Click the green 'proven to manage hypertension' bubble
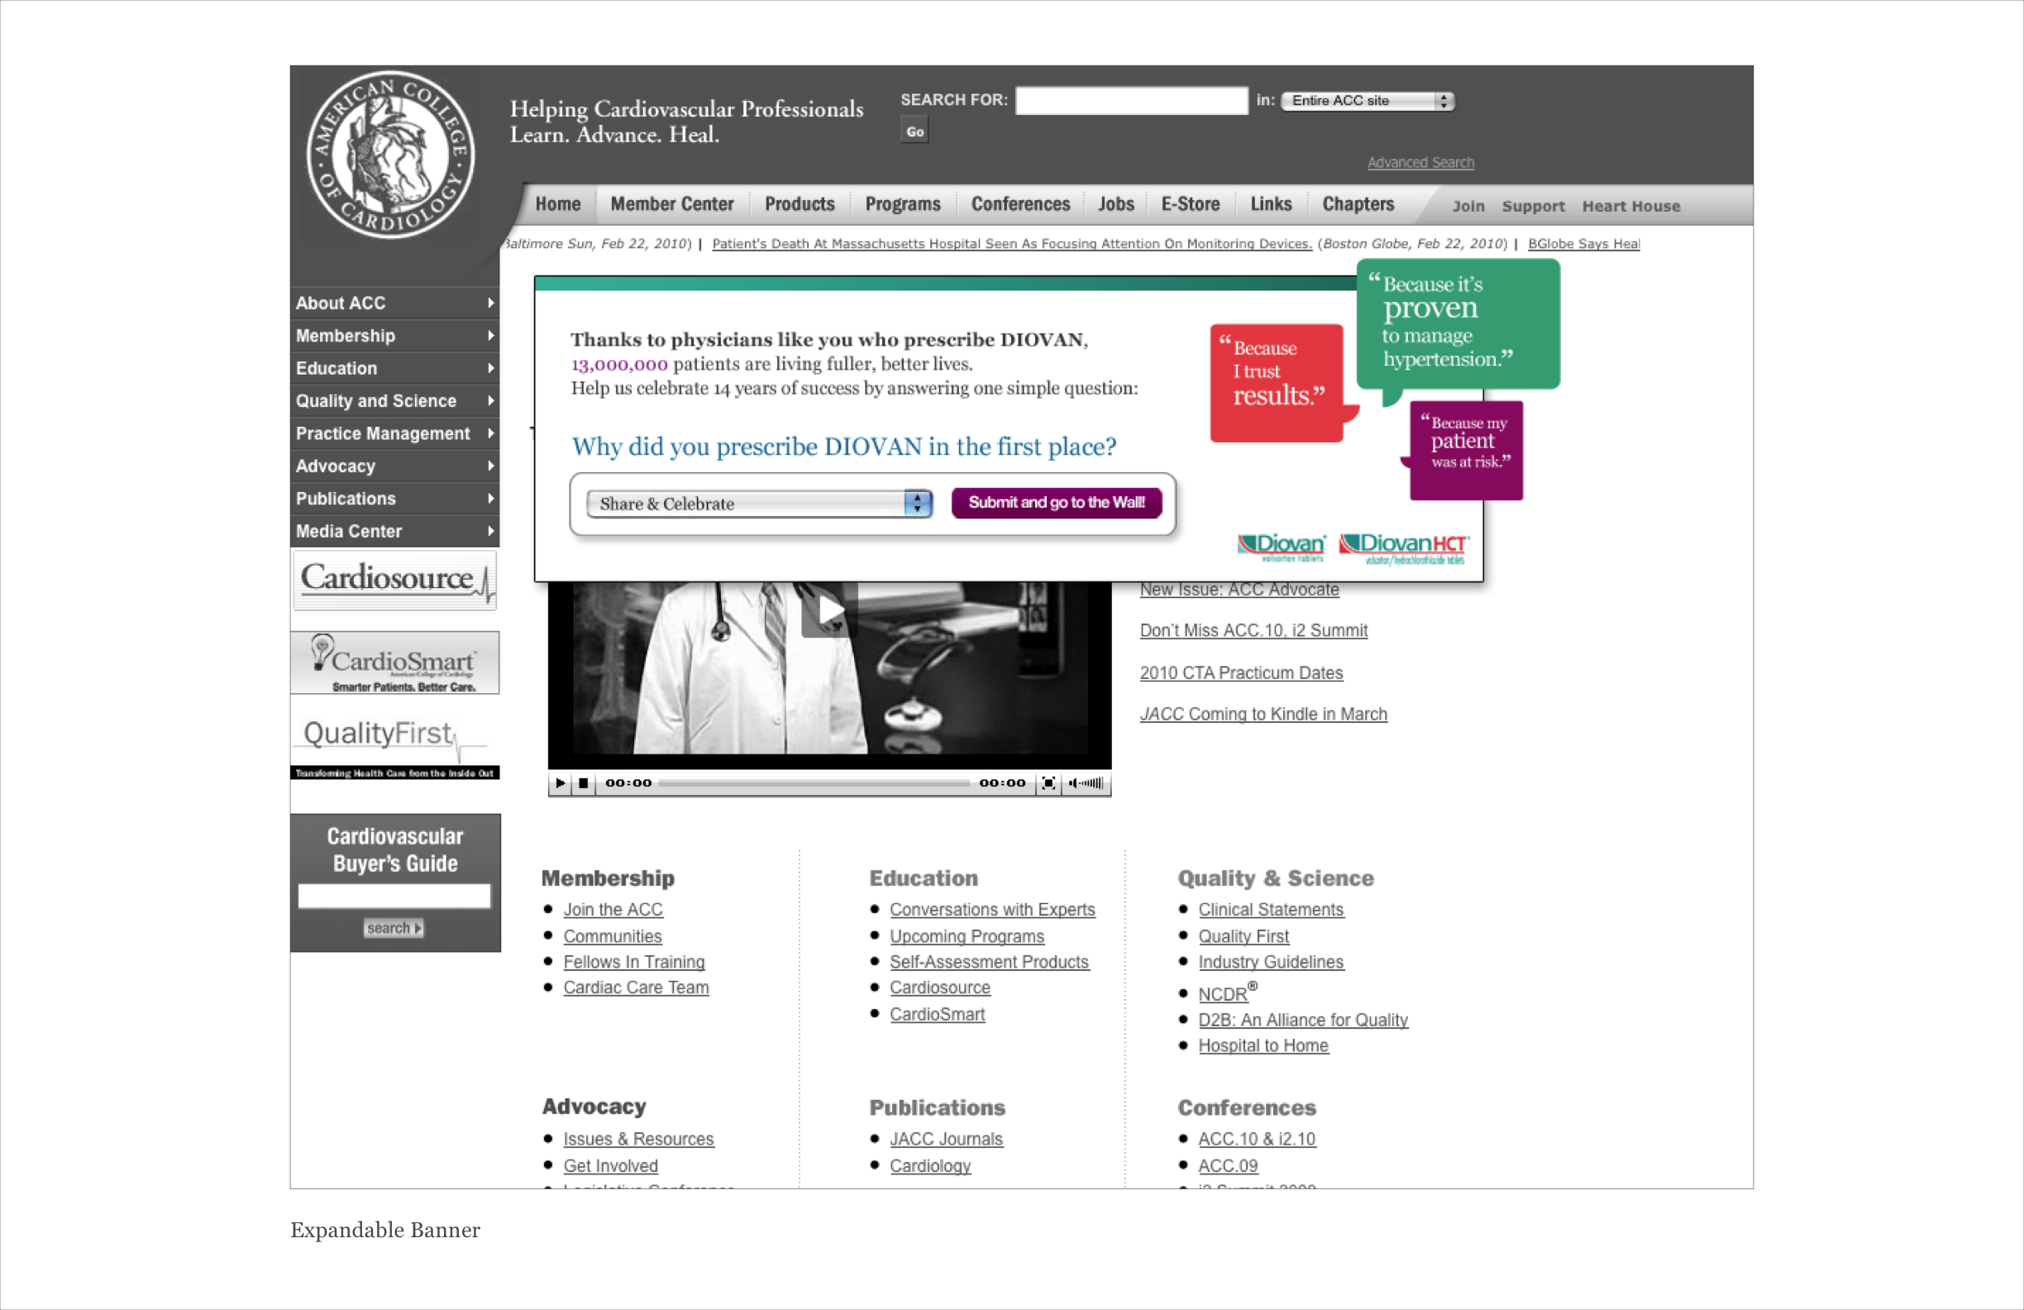Screen dimensions: 2024x1310 click(1458, 324)
